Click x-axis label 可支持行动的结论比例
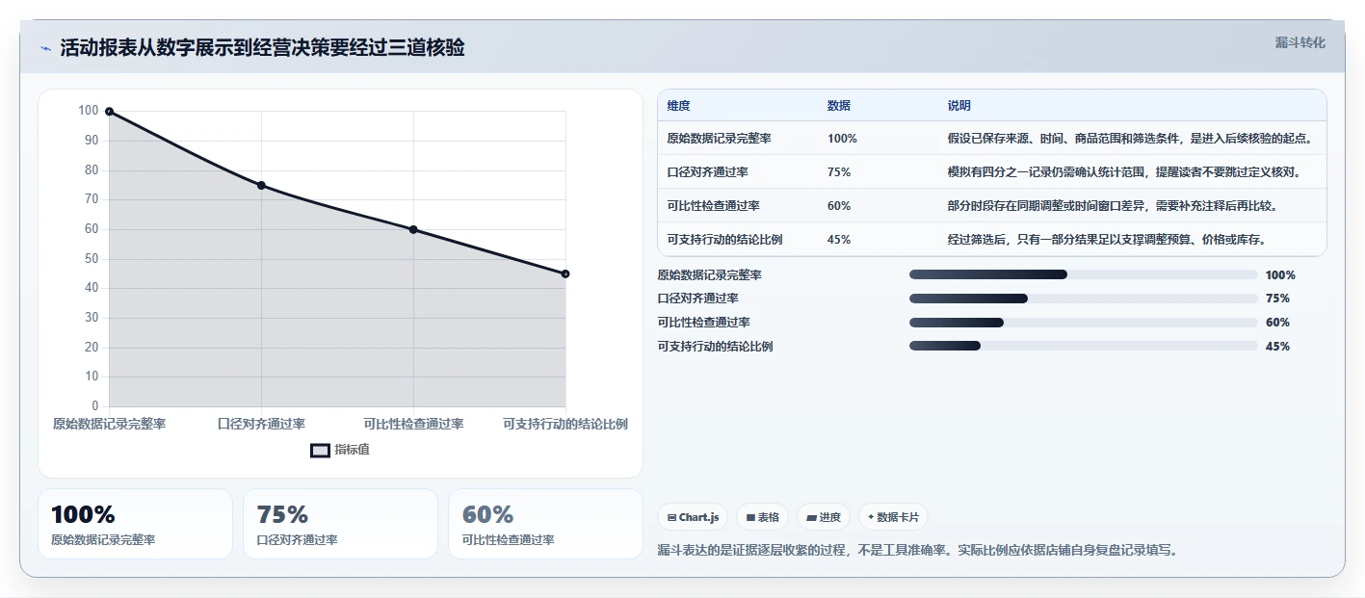This screenshot has width=1365, height=598. pyautogui.click(x=565, y=424)
